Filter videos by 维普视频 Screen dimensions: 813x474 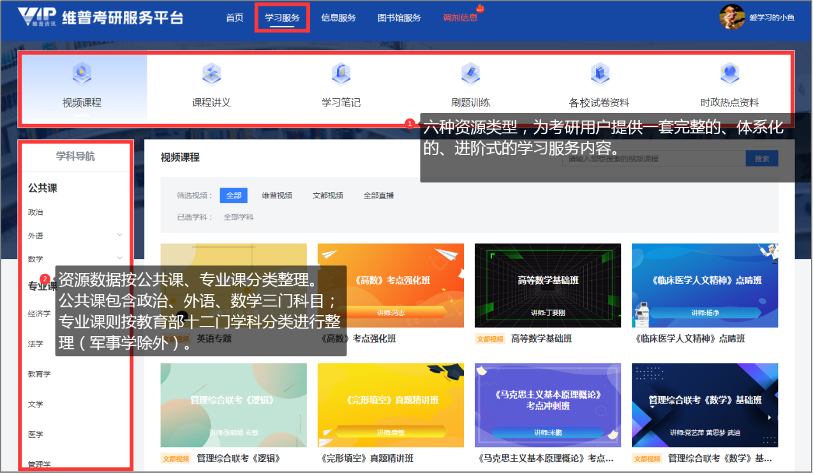[x=277, y=195]
